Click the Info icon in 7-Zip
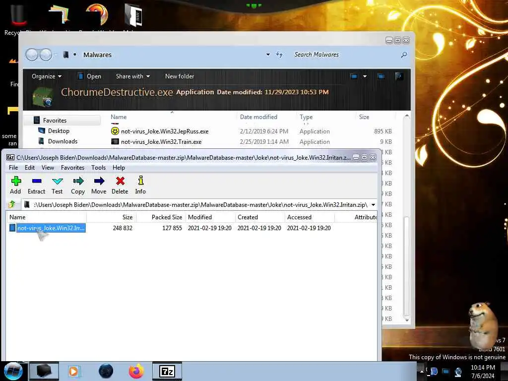Image resolution: width=508 pixels, height=381 pixels. click(140, 181)
